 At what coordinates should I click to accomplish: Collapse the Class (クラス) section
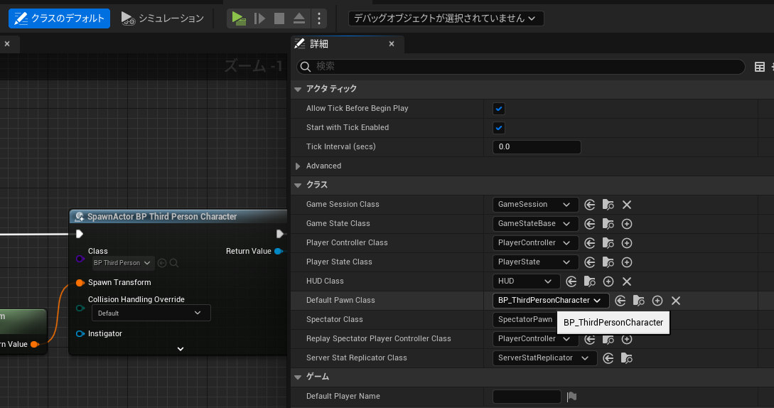(x=298, y=186)
